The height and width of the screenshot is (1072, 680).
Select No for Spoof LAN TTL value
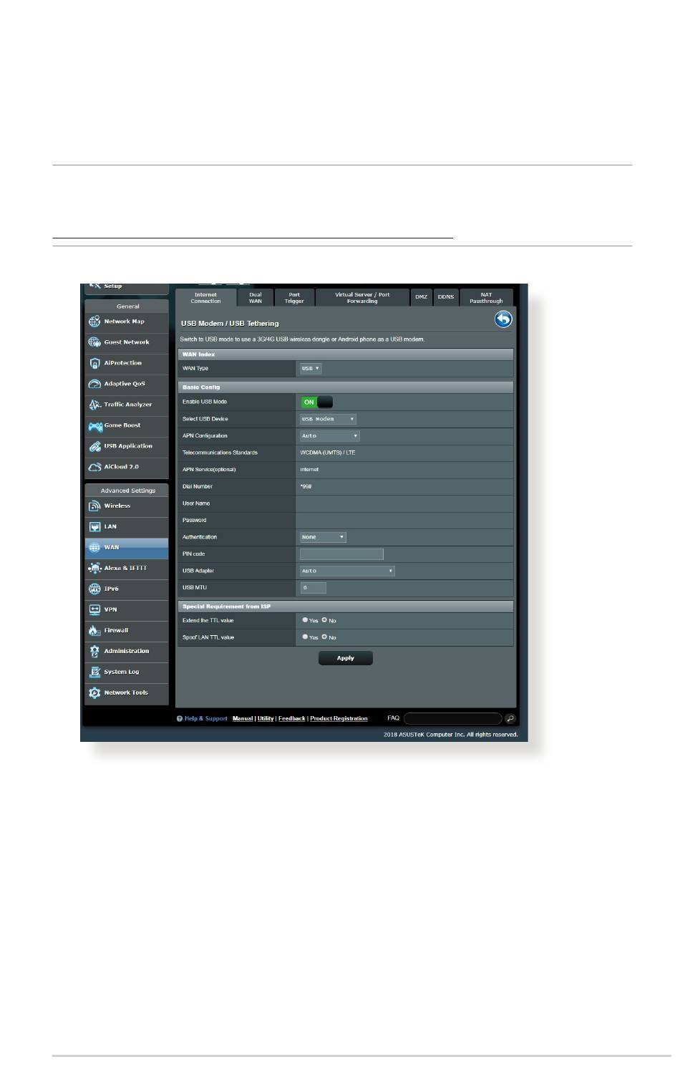tap(324, 637)
